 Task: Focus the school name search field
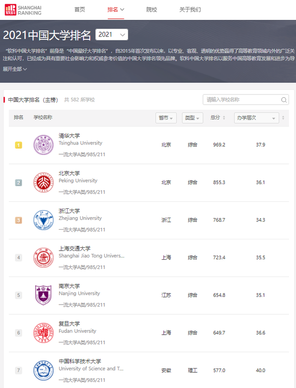[x=246, y=100]
